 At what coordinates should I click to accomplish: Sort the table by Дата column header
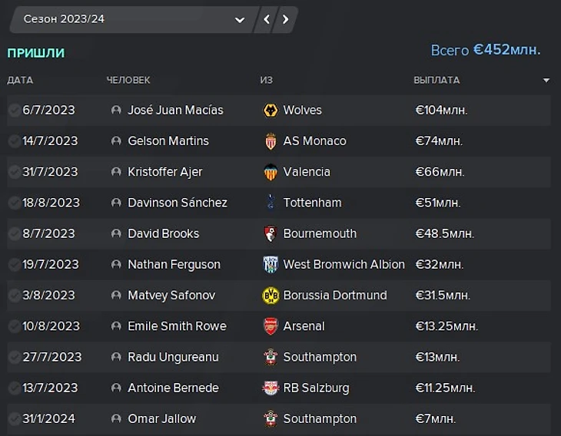20,81
